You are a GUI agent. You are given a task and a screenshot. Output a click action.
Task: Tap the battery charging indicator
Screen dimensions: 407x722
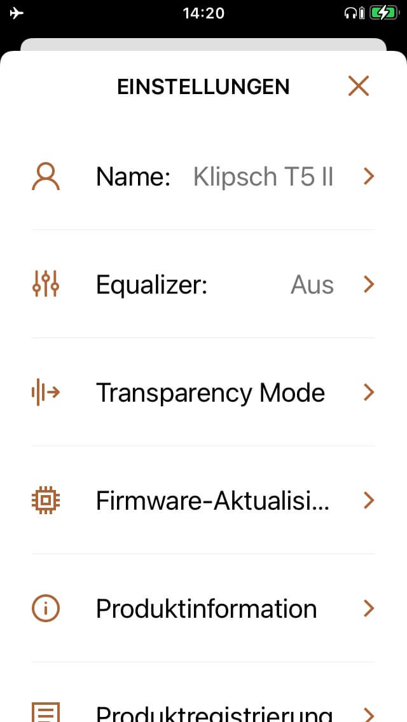(x=383, y=13)
